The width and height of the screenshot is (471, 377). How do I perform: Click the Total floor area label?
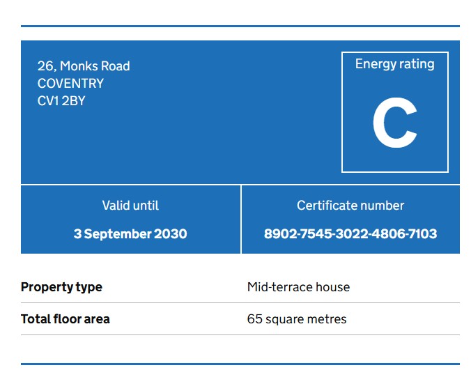click(x=65, y=319)
